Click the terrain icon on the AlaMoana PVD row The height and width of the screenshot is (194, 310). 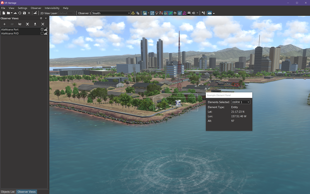tap(46, 33)
